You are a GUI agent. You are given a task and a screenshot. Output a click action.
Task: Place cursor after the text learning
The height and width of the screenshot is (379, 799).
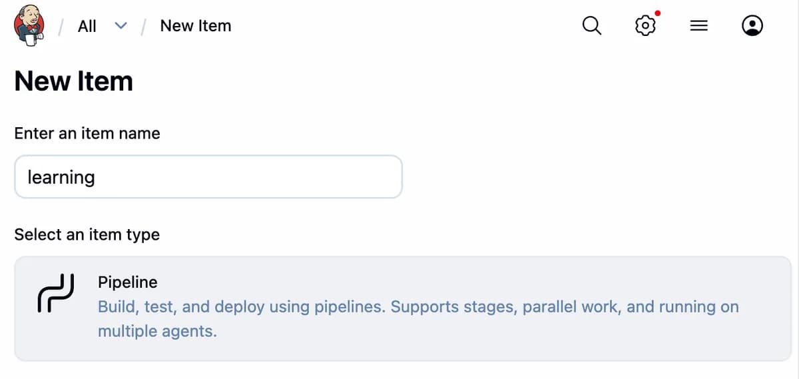(x=97, y=177)
